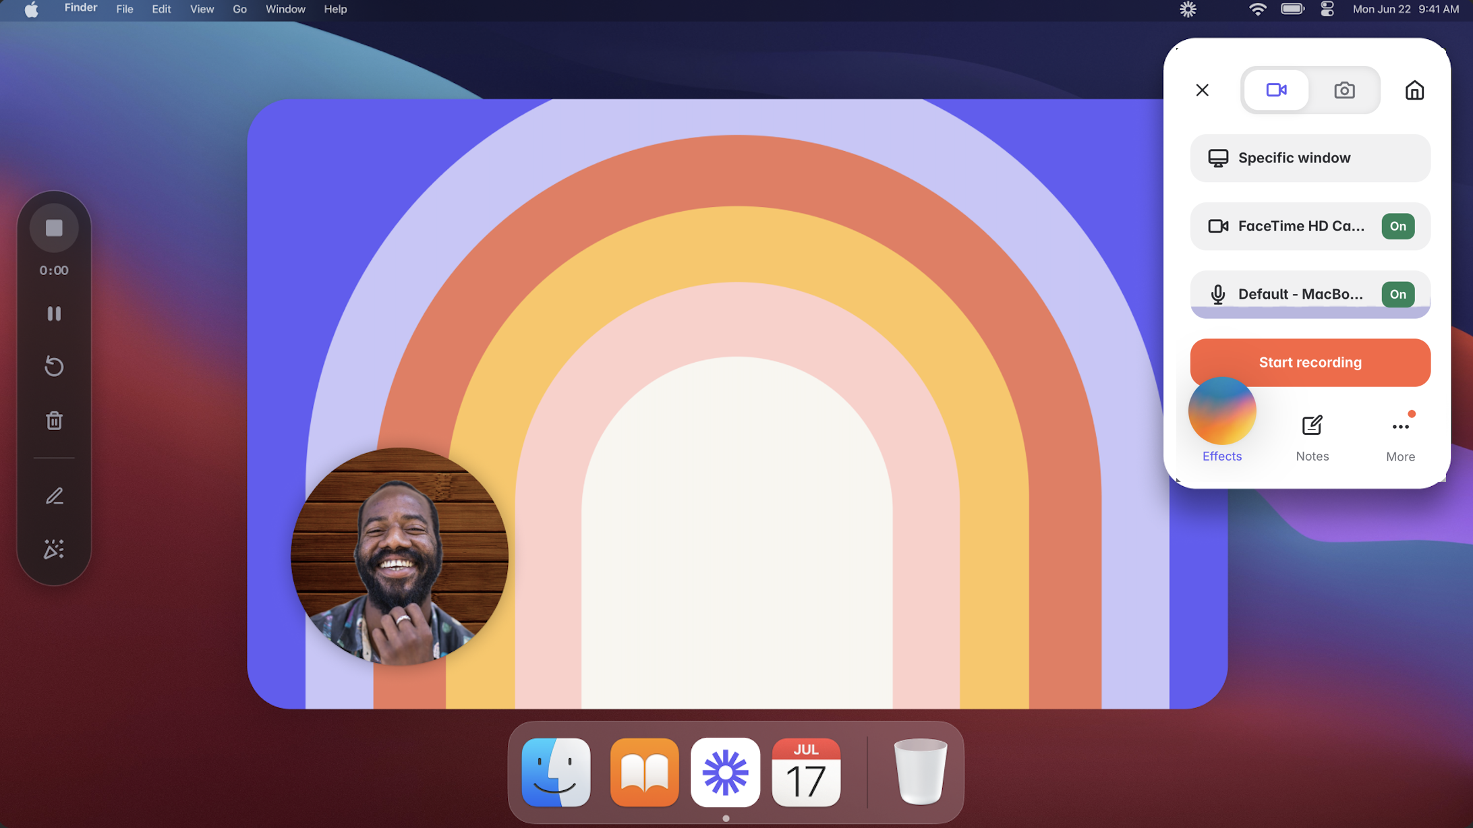Image resolution: width=1473 pixels, height=828 pixels.
Task: Restart the recording with the circular arrow icon
Action: pos(54,366)
